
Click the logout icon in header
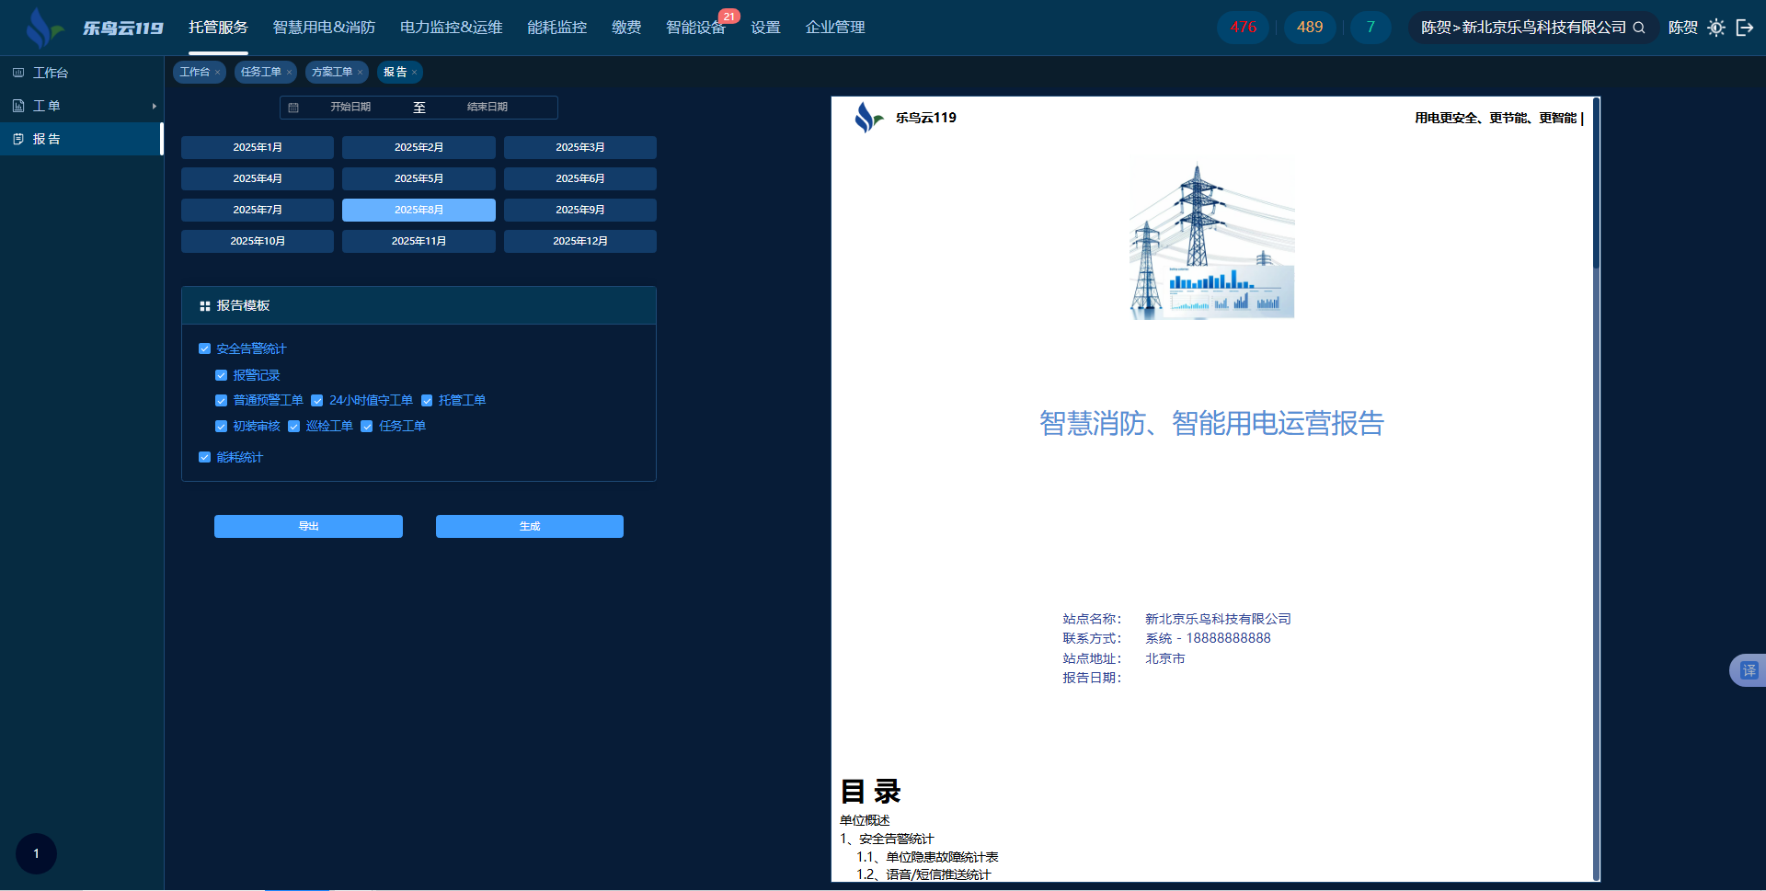[x=1744, y=28]
